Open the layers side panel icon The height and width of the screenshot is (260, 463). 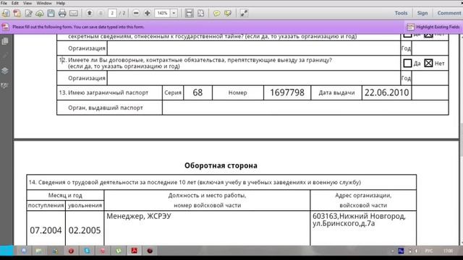pyautogui.click(x=5, y=71)
